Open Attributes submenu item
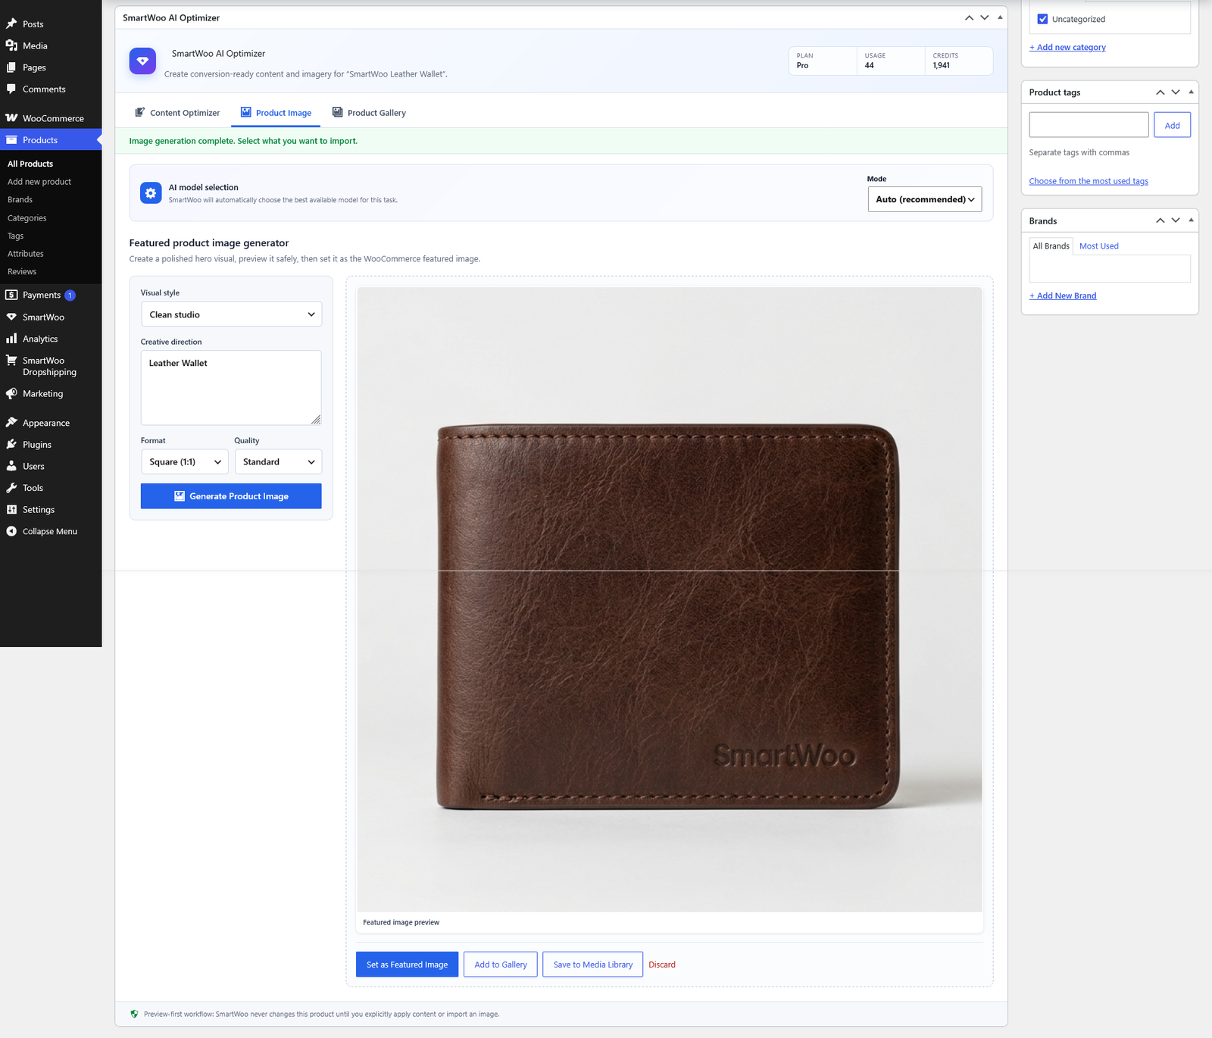The image size is (1212, 1038). [x=26, y=254]
